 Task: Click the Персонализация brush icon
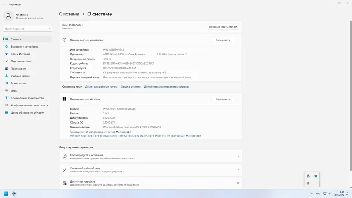pos(7,61)
